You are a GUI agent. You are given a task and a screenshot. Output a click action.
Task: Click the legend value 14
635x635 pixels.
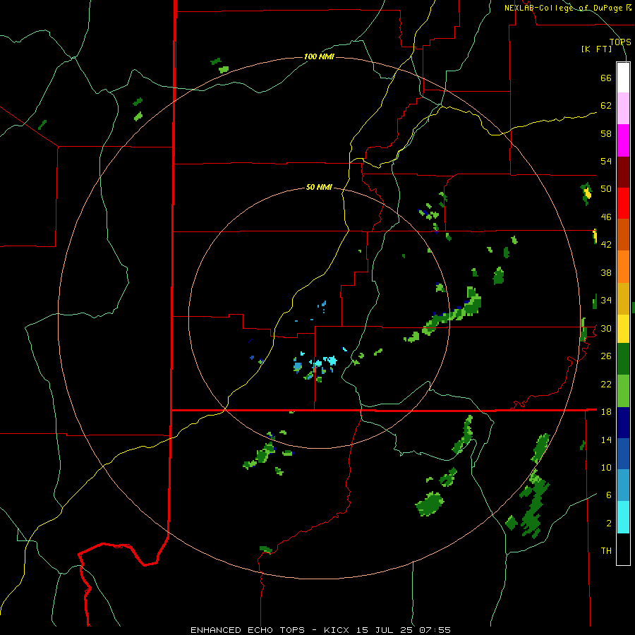(x=606, y=440)
